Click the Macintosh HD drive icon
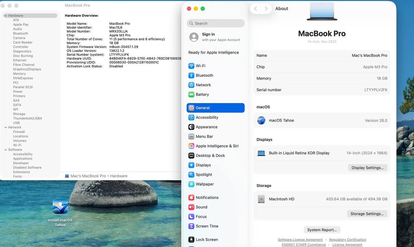 [261, 199]
